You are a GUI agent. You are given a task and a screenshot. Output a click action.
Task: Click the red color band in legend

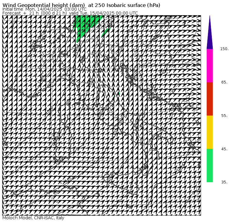tap(210, 99)
